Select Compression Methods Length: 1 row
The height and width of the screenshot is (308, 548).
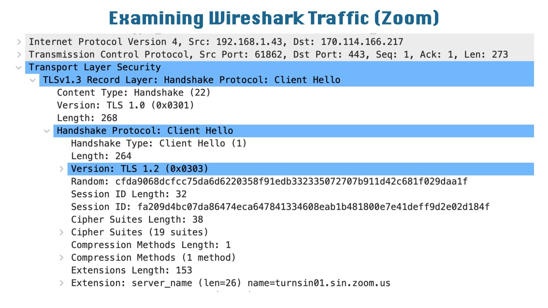[151, 245]
